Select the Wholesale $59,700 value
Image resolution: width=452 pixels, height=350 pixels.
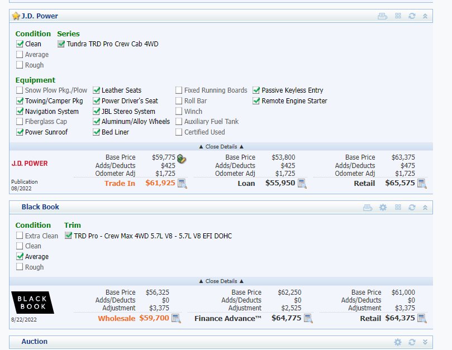(x=154, y=318)
